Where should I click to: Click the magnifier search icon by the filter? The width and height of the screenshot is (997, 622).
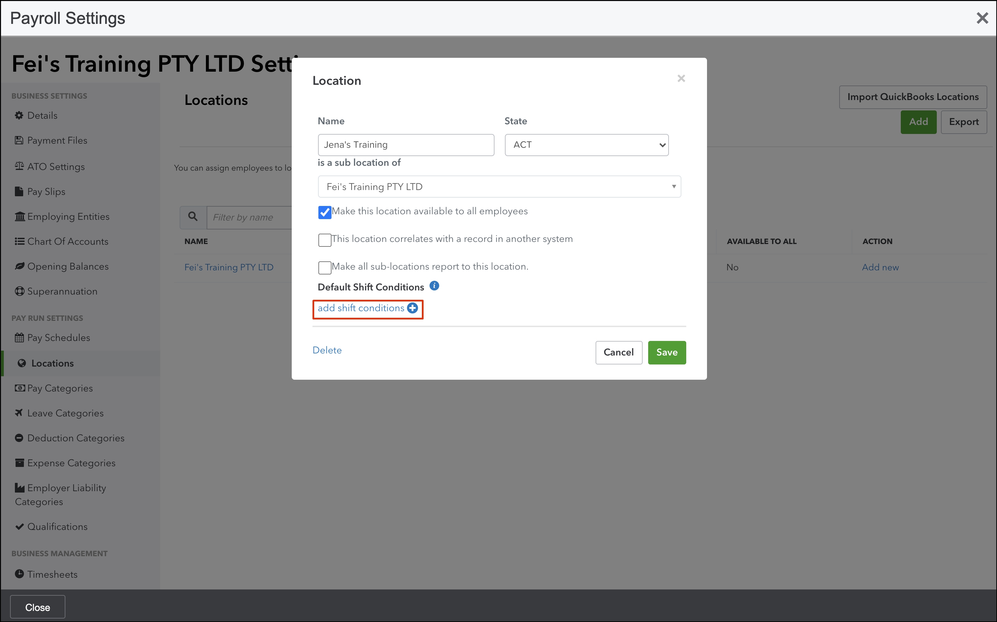point(192,217)
